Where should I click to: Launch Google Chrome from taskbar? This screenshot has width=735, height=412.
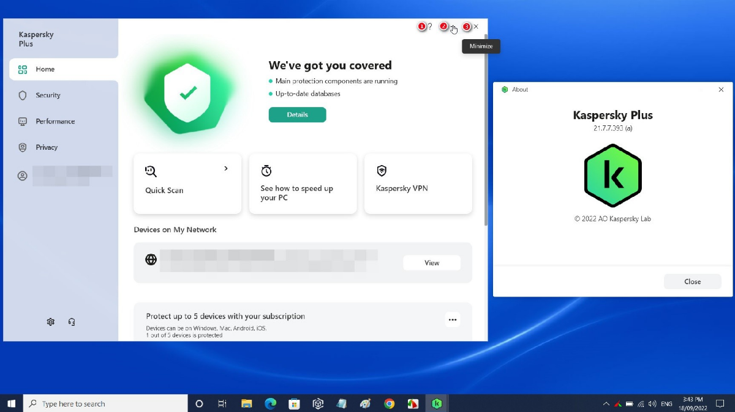pyautogui.click(x=390, y=403)
